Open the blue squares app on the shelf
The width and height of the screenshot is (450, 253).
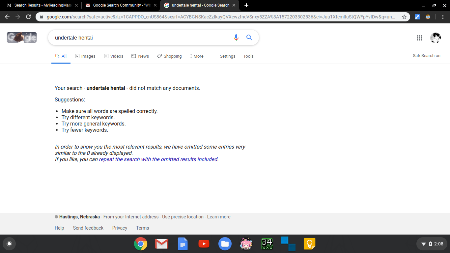coord(288,244)
